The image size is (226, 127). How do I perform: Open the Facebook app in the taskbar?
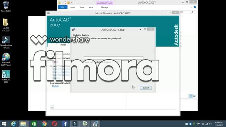[65, 124]
